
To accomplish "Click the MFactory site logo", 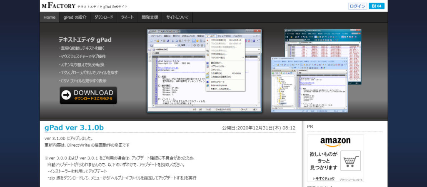I will [59, 6].
